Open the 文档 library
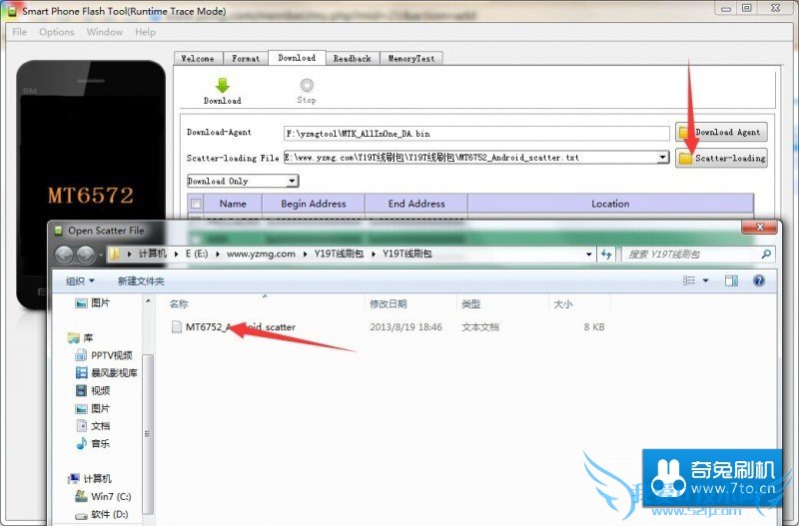This screenshot has height=526, width=799. click(x=93, y=425)
